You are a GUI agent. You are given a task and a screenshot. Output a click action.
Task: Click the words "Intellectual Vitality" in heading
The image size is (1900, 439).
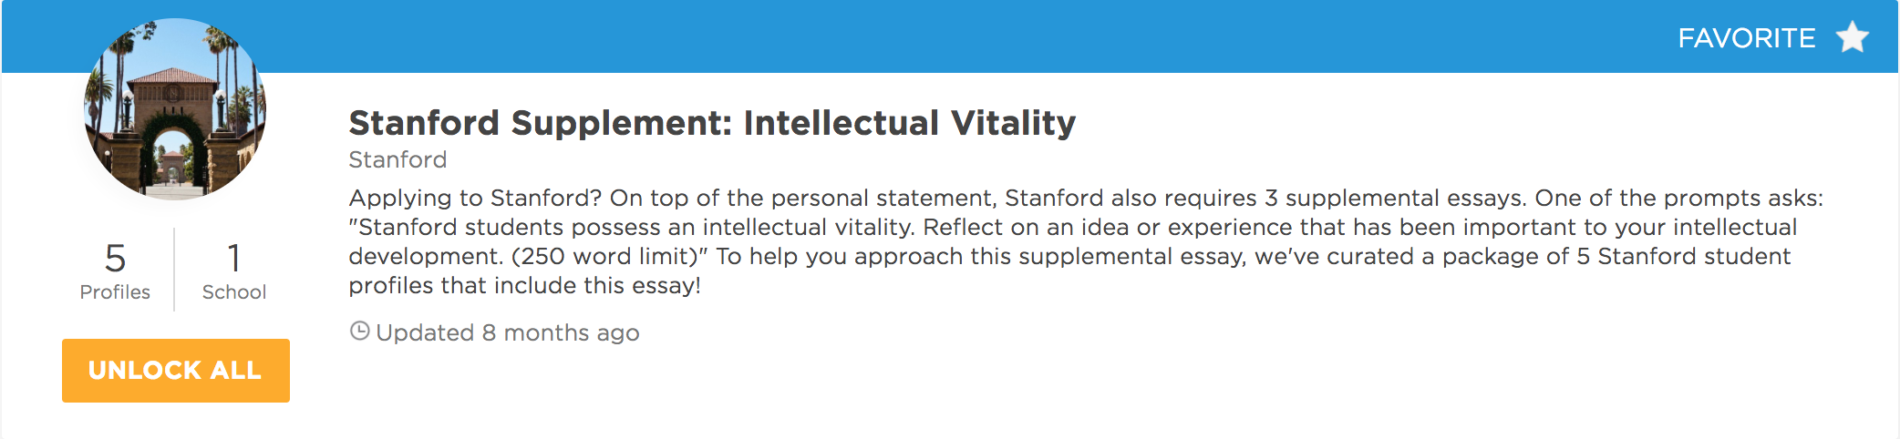[x=910, y=123]
